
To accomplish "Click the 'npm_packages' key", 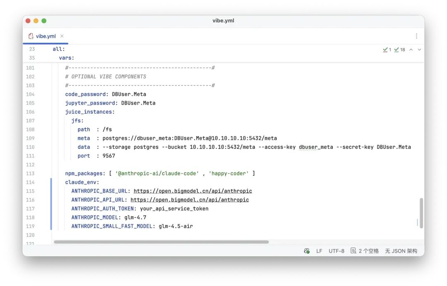I will point(84,174).
